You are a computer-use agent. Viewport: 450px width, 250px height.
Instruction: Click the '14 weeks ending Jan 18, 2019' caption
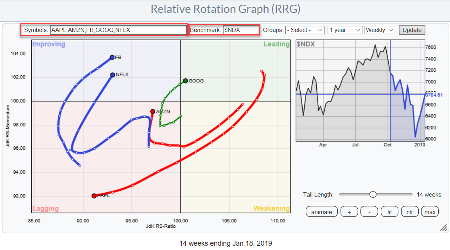coord(226,243)
